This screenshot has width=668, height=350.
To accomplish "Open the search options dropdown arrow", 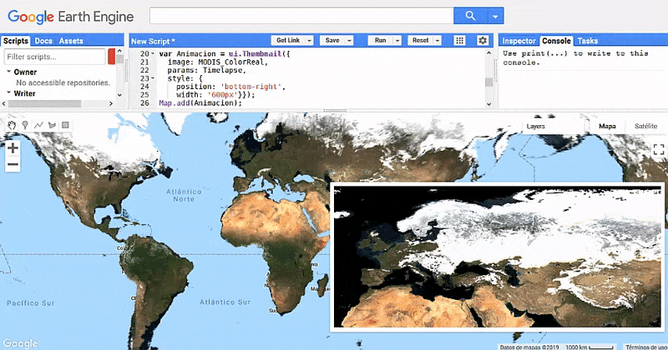I will tap(495, 16).
